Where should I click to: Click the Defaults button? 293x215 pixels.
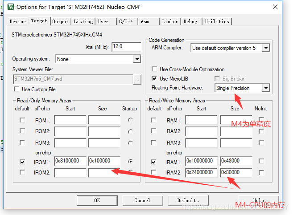(188, 200)
